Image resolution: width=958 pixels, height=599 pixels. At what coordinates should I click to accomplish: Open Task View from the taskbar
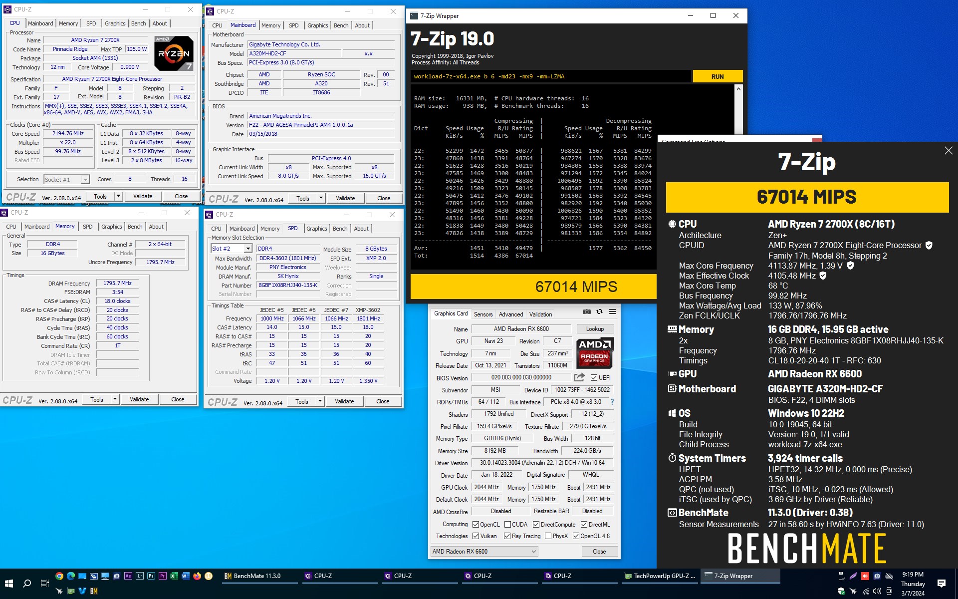[x=44, y=583]
